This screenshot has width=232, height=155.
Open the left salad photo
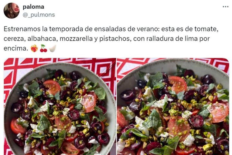click(x=60, y=107)
